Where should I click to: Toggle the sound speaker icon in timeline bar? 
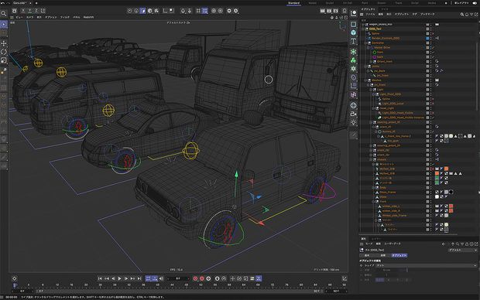tap(161, 278)
